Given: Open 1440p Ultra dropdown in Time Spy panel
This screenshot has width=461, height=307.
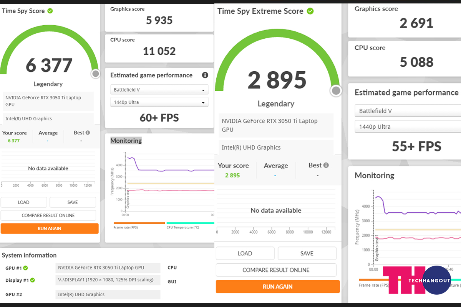Looking at the screenshot, I should [159, 102].
